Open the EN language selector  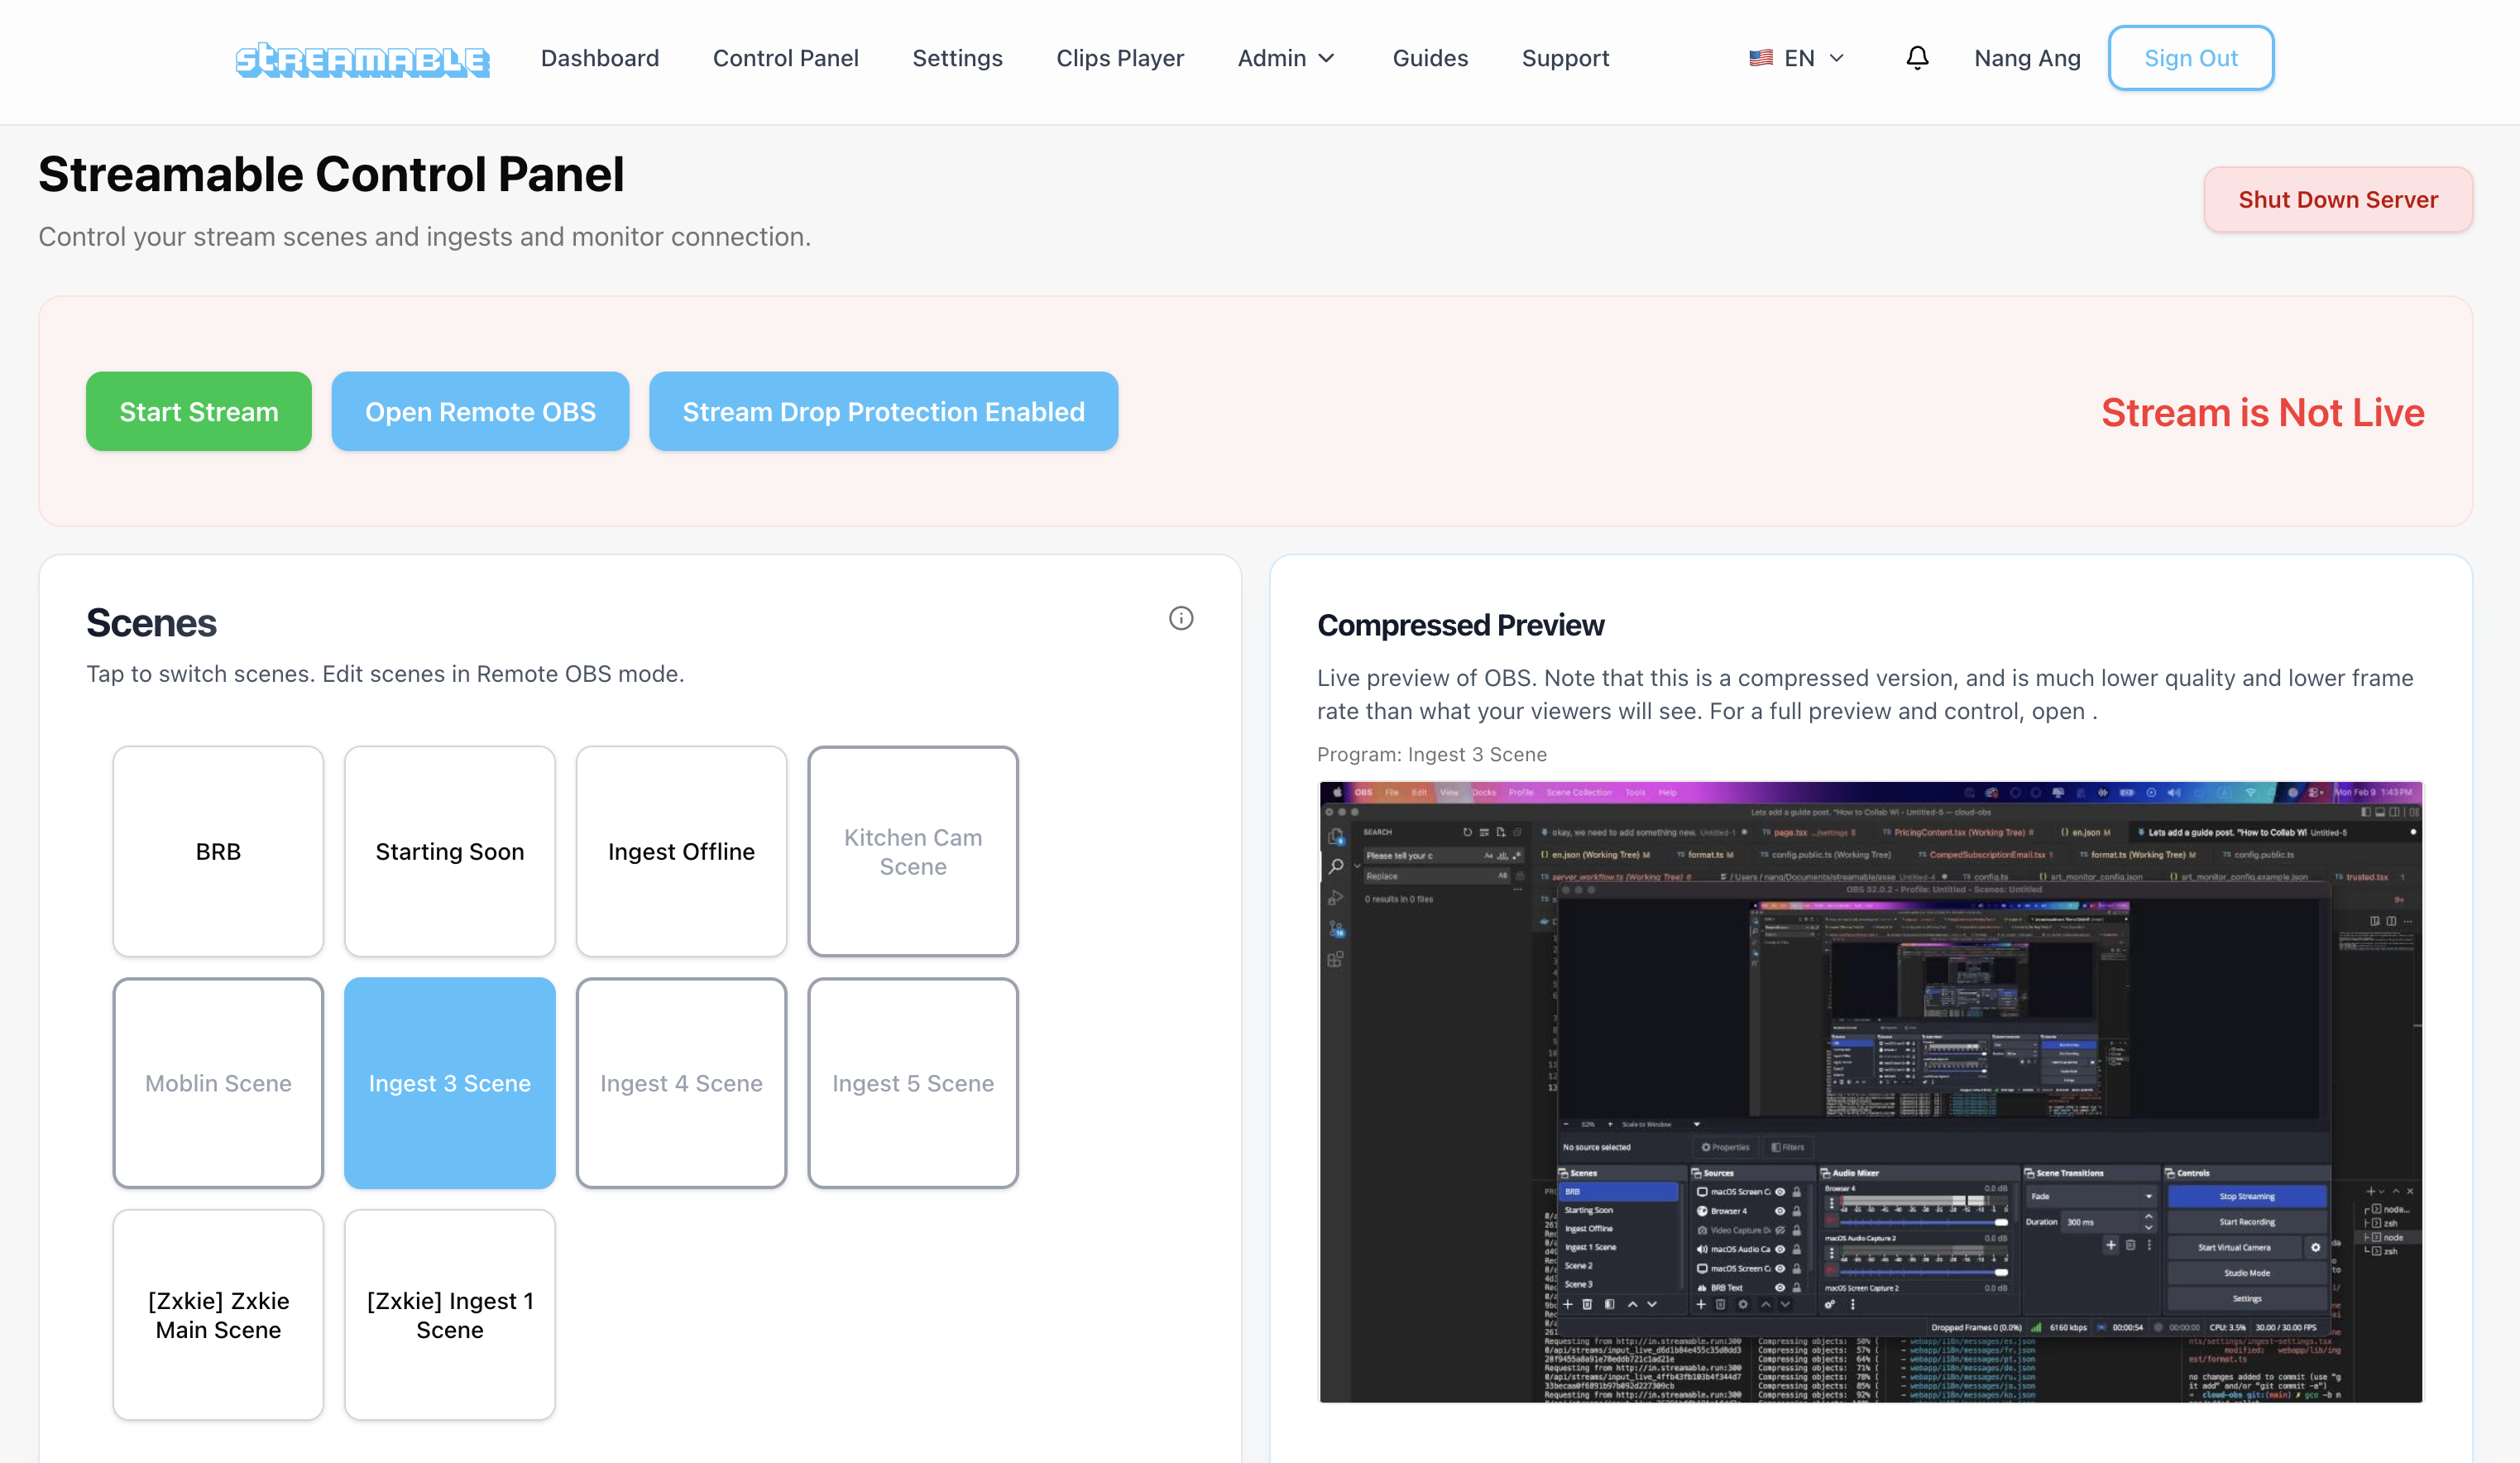click(x=1798, y=57)
